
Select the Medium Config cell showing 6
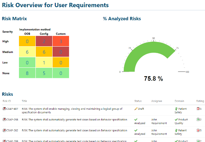pyautogui.click(x=44, y=52)
